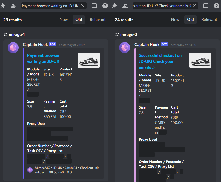Screen dimensions: 221x182
Task: Open Captain Hook username in mirage-2 result
Action: click(x=147, y=45)
